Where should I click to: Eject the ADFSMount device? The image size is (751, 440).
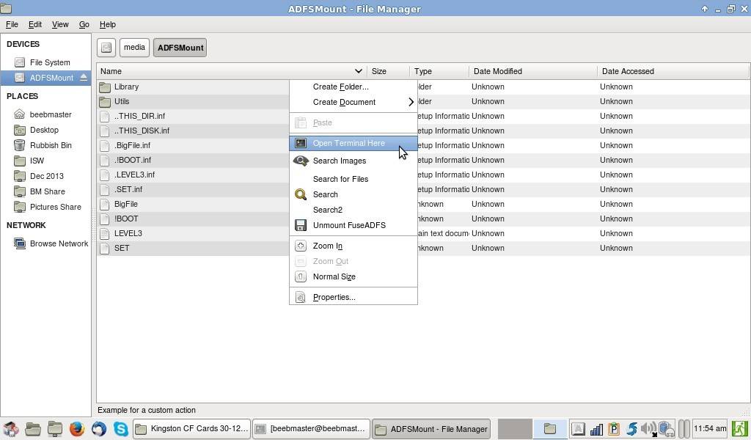coord(84,77)
